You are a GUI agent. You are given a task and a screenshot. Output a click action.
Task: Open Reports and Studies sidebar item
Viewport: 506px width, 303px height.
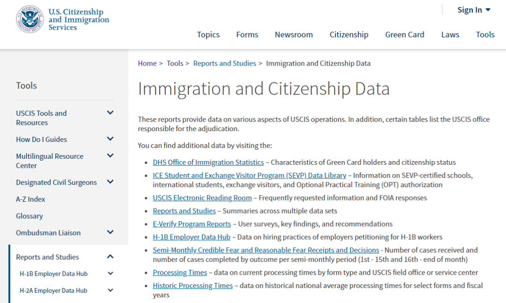point(47,257)
